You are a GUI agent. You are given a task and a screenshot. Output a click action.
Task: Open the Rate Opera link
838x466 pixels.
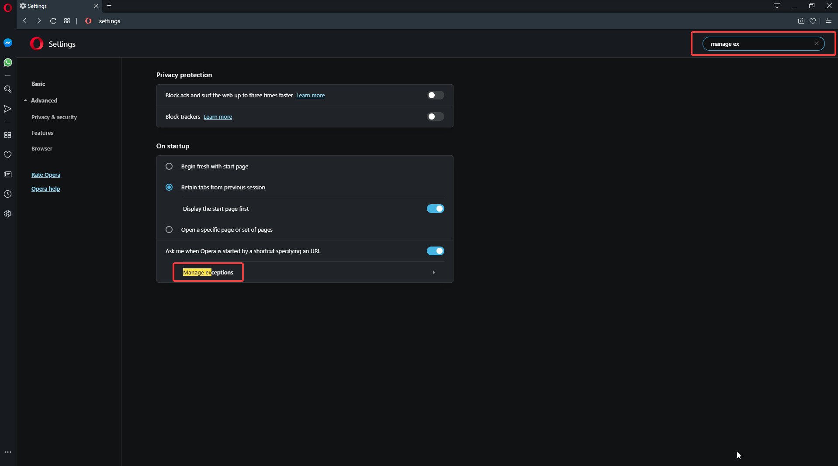coord(45,175)
